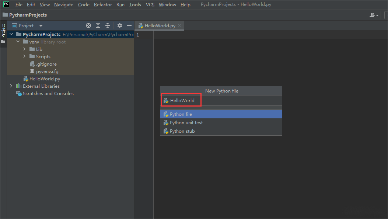Open the Run menu
The width and height of the screenshot is (388, 219).
pos(120,5)
